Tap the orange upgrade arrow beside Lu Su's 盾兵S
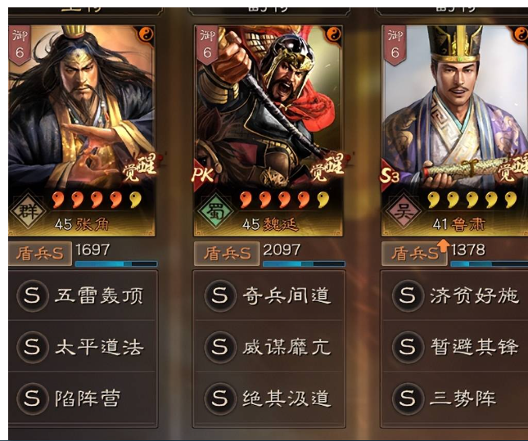This screenshot has height=441, width=528. (x=444, y=245)
